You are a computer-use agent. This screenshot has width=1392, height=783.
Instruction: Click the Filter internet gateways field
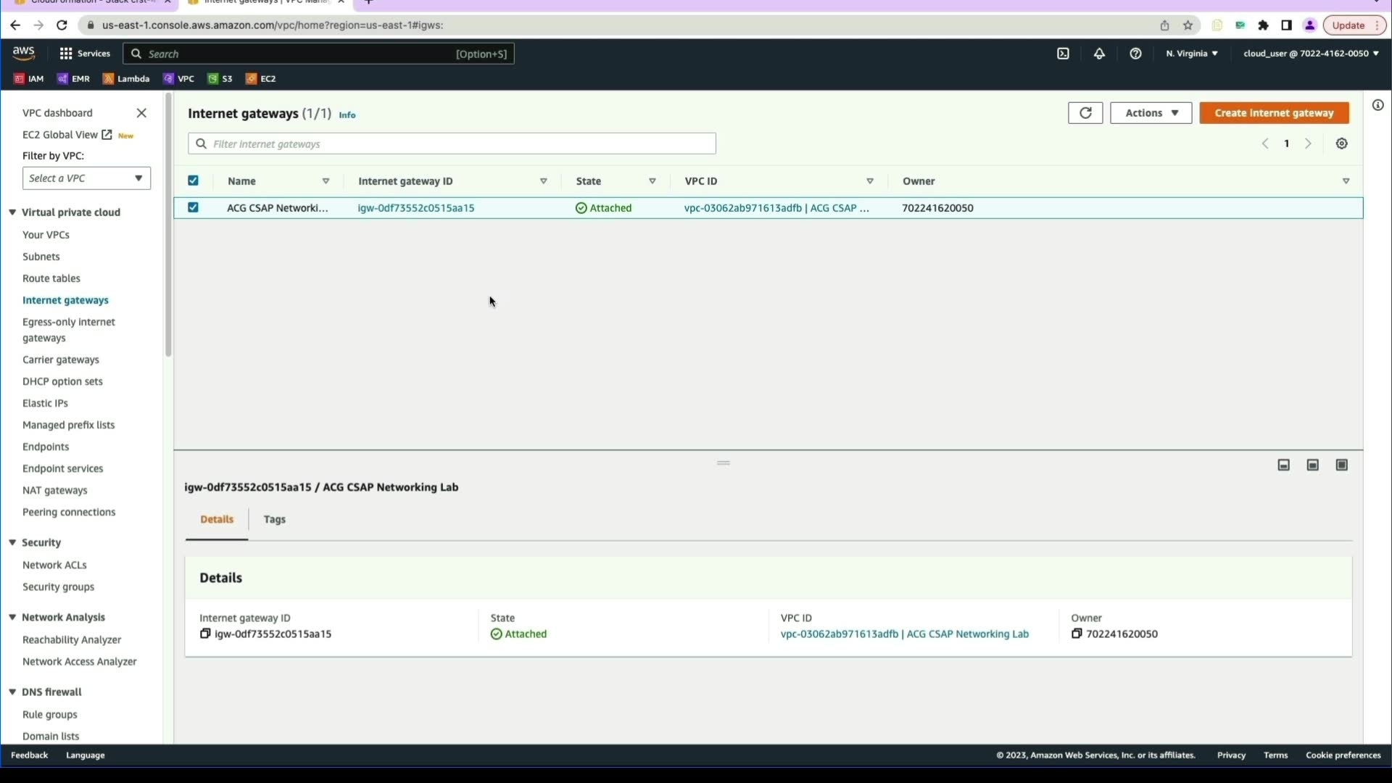[x=452, y=144]
